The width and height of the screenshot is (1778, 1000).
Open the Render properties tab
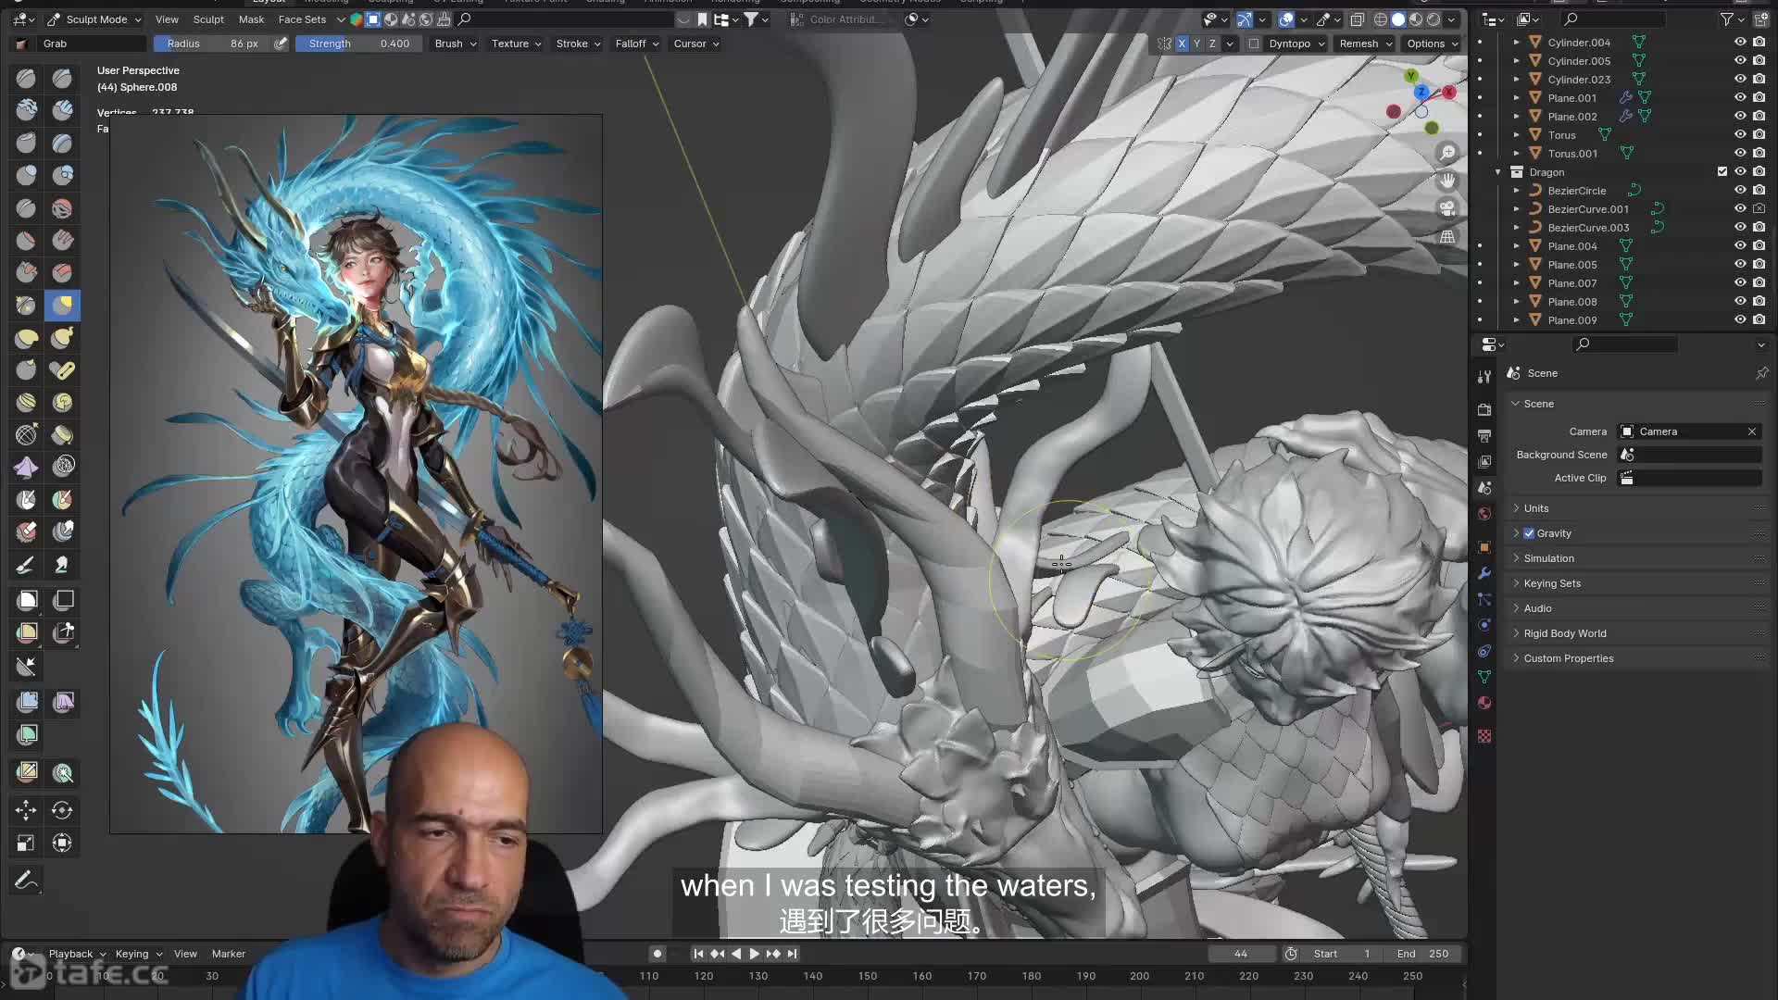[1484, 409]
